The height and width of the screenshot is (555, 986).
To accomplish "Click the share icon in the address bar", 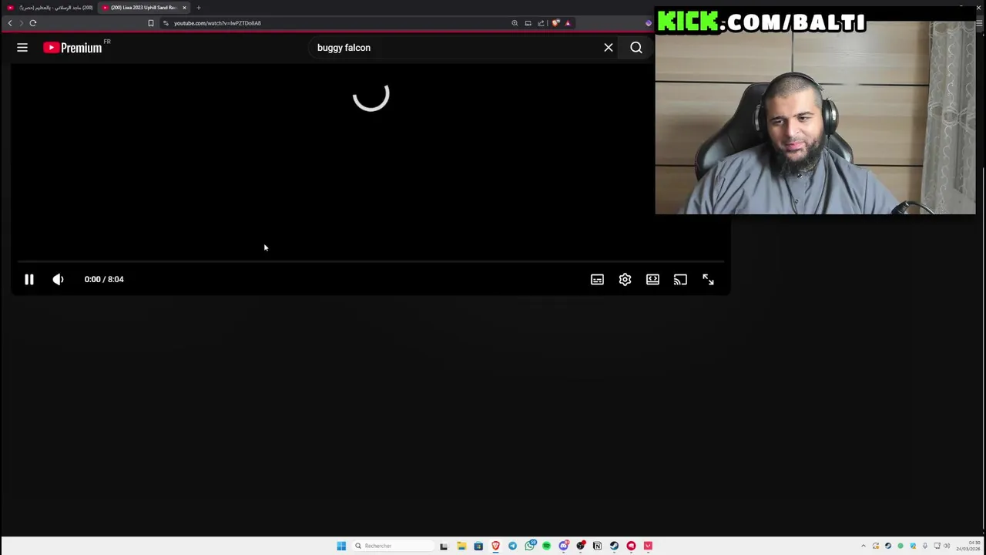I will click(541, 23).
